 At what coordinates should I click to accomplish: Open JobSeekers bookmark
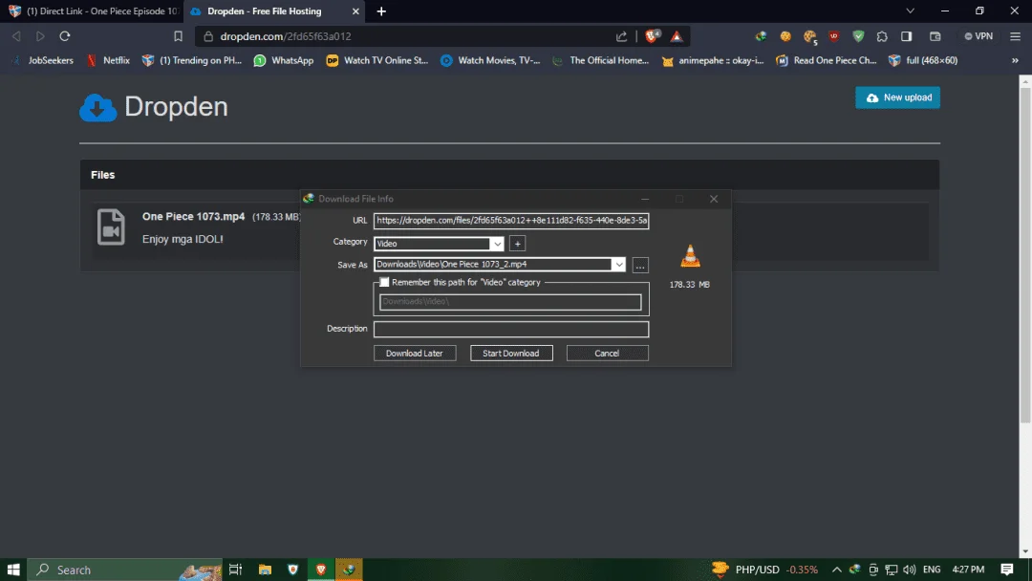[43, 60]
